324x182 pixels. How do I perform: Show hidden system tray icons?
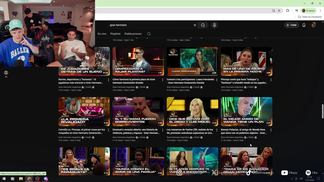(292, 179)
